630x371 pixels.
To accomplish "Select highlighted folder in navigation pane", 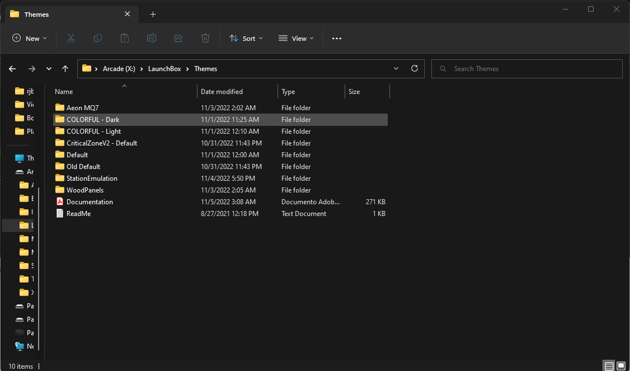I will click(x=19, y=226).
